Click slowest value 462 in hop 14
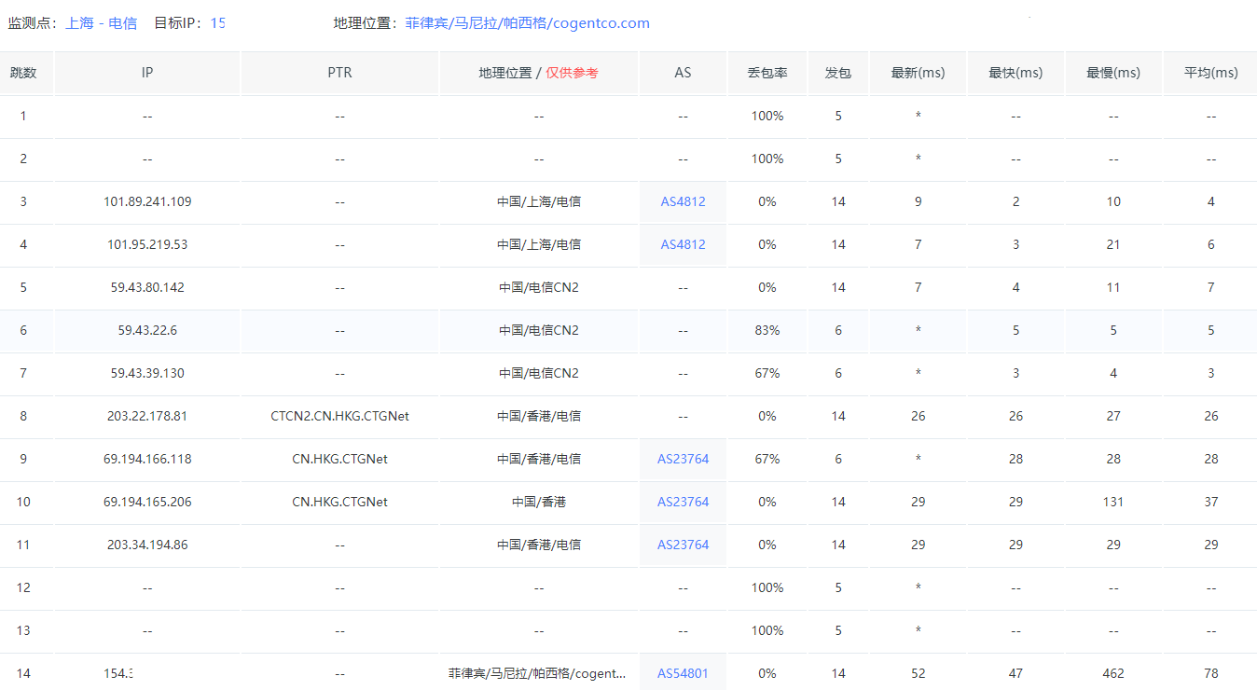The width and height of the screenshot is (1257, 690). [x=1113, y=673]
